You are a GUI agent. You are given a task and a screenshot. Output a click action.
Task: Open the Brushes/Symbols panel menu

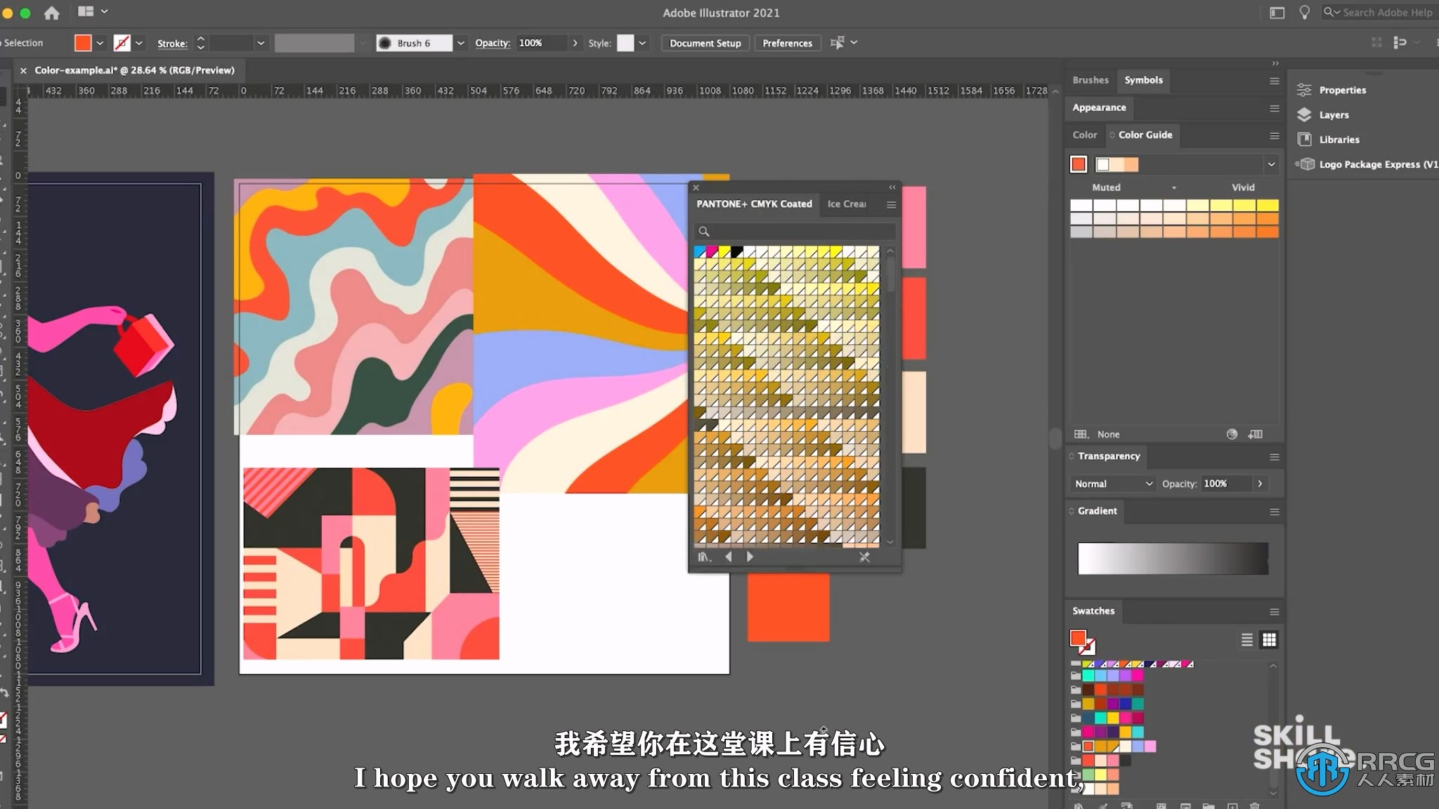point(1274,81)
